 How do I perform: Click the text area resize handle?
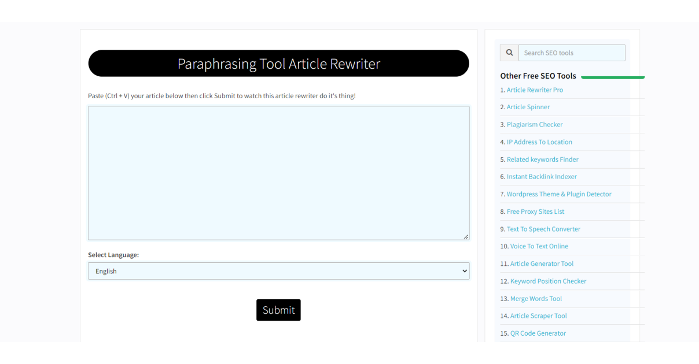click(466, 236)
